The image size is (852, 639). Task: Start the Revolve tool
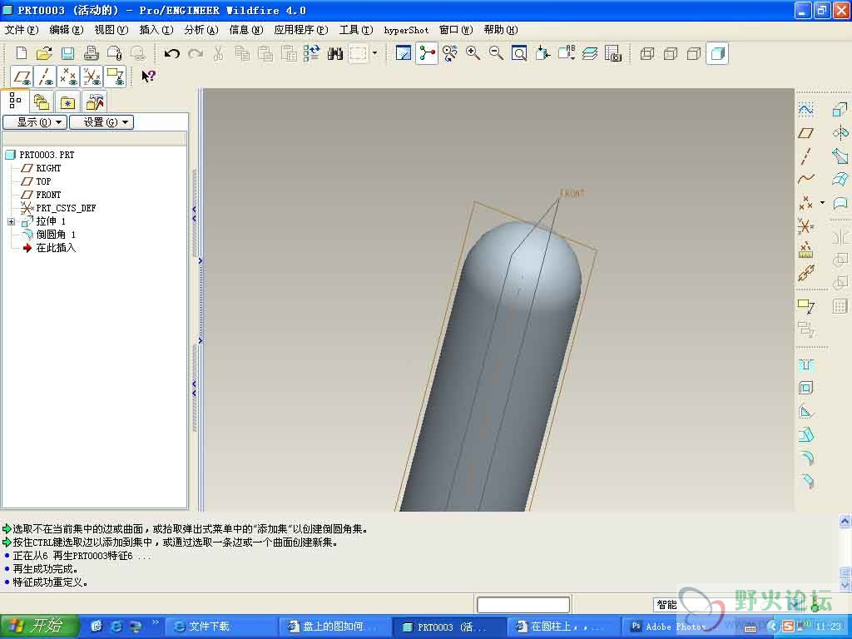click(840, 132)
